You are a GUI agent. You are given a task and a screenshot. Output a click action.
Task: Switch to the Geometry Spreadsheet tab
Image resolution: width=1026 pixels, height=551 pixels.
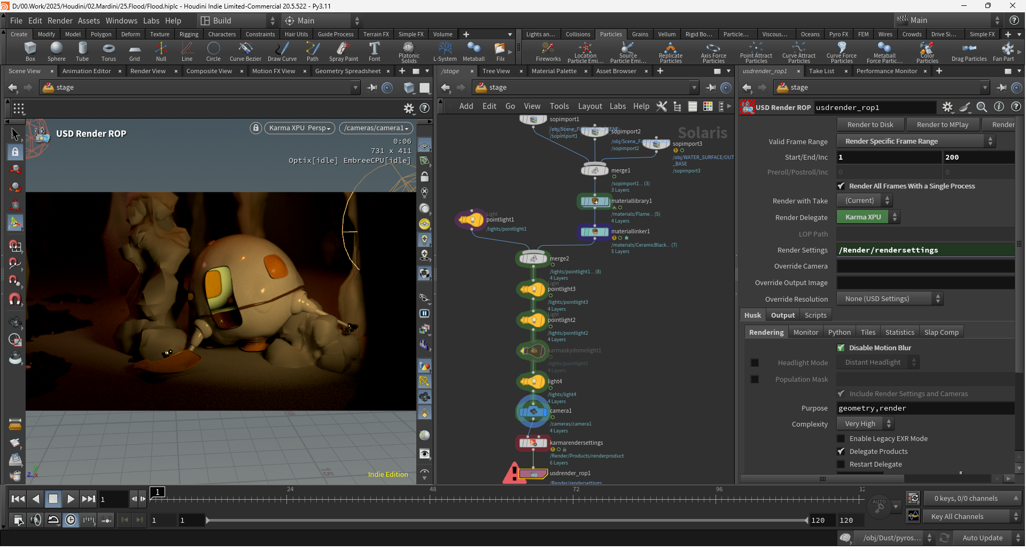point(348,72)
